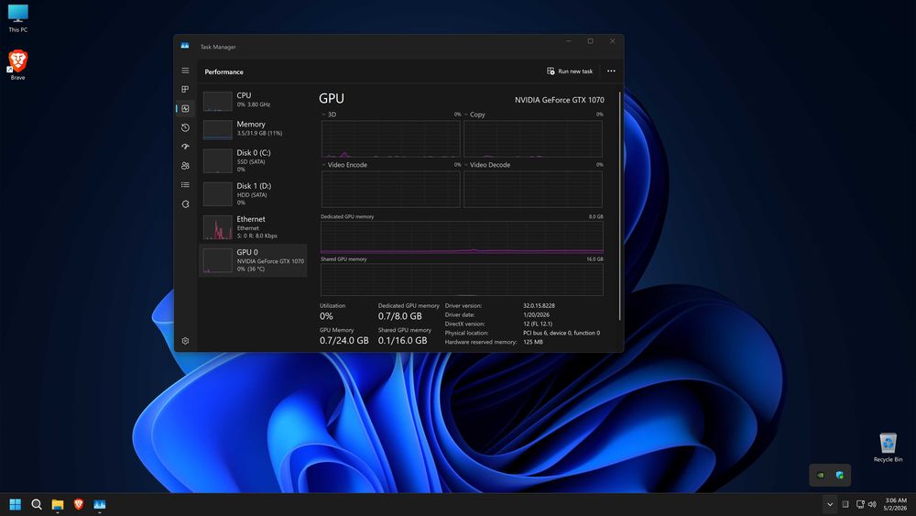The height and width of the screenshot is (516, 916).
Task: Open taskbar Search
Action: point(37,504)
